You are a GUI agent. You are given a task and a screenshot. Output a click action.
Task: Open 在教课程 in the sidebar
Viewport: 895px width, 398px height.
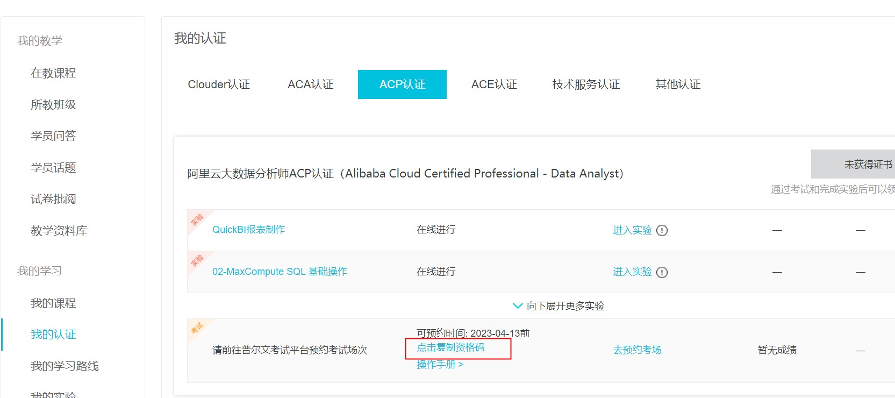pyautogui.click(x=53, y=73)
